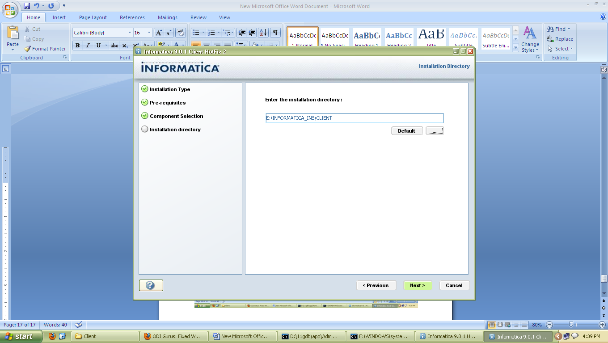Switch to Outline view
The width and height of the screenshot is (608, 343).
click(x=516, y=325)
